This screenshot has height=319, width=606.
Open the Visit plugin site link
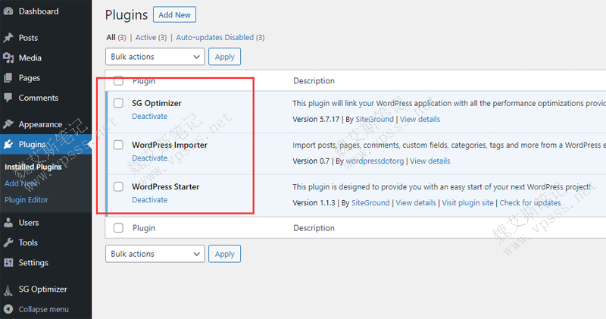[x=467, y=202]
